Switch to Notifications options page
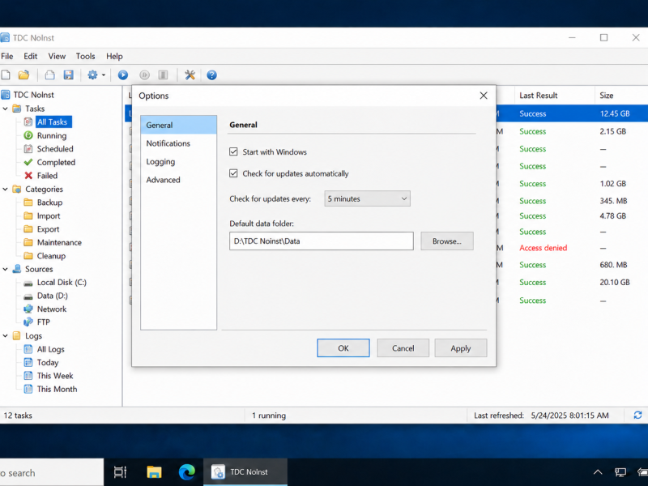 [x=178, y=143]
